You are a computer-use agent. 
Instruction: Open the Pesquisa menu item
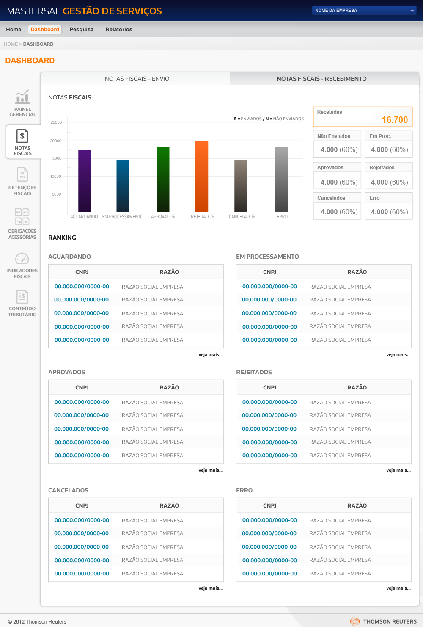82,30
